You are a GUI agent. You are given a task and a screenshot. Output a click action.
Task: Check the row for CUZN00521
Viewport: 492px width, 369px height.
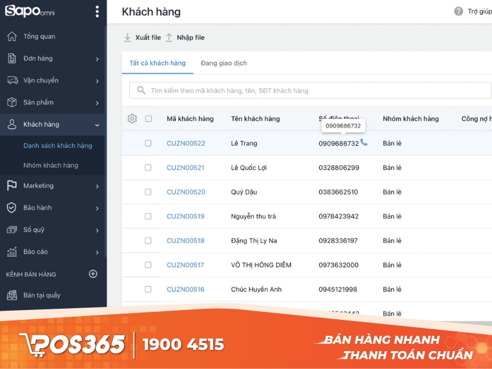coord(148,167)
